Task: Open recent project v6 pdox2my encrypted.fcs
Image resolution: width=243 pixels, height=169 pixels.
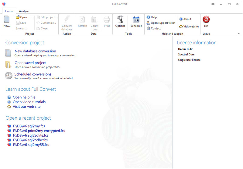Action: (39, 131)
